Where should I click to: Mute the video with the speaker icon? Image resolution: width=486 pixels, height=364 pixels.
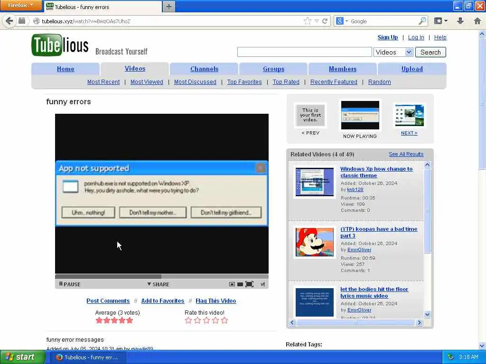point(263,284)
